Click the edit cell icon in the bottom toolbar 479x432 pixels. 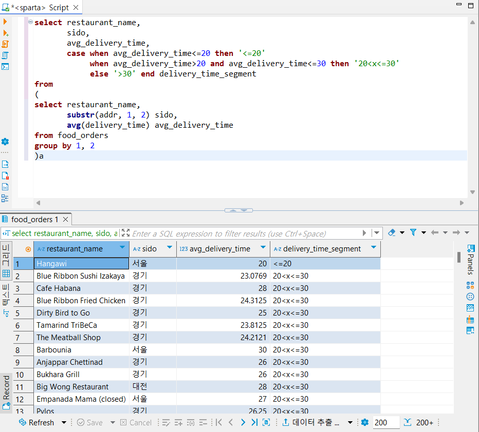point(166,423)
